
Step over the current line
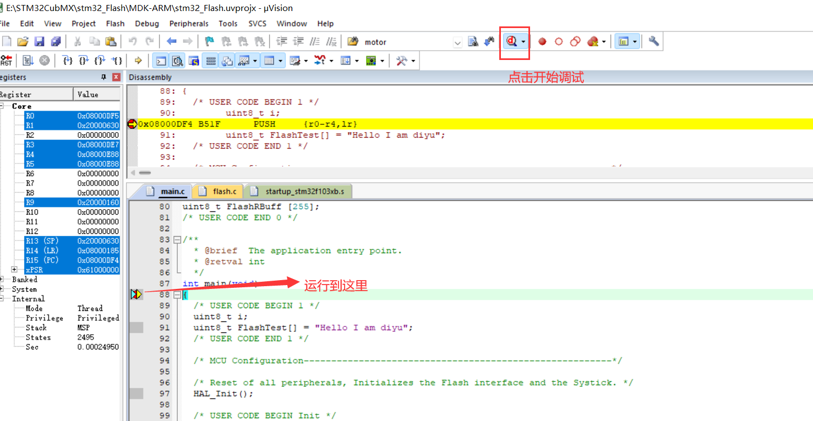click(x=84, y=61)
